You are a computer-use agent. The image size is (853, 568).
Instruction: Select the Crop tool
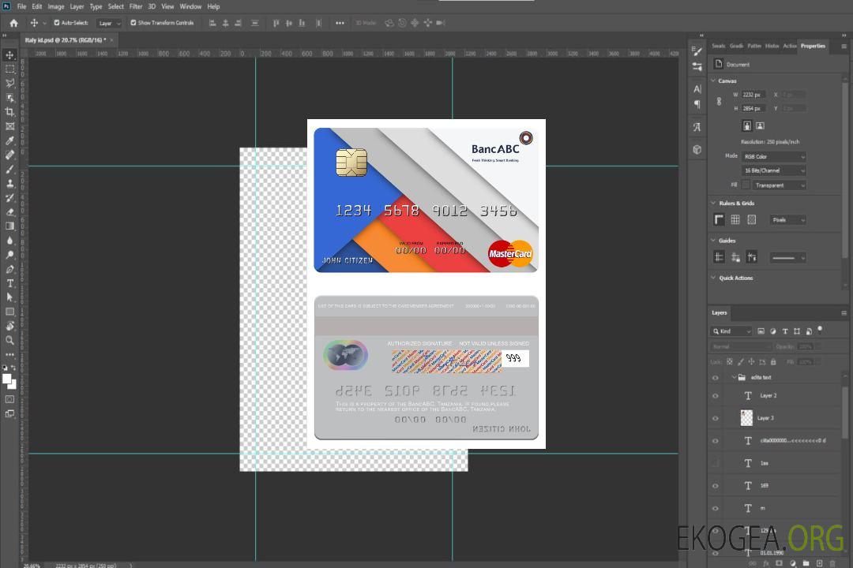click(x=9, y=112)
